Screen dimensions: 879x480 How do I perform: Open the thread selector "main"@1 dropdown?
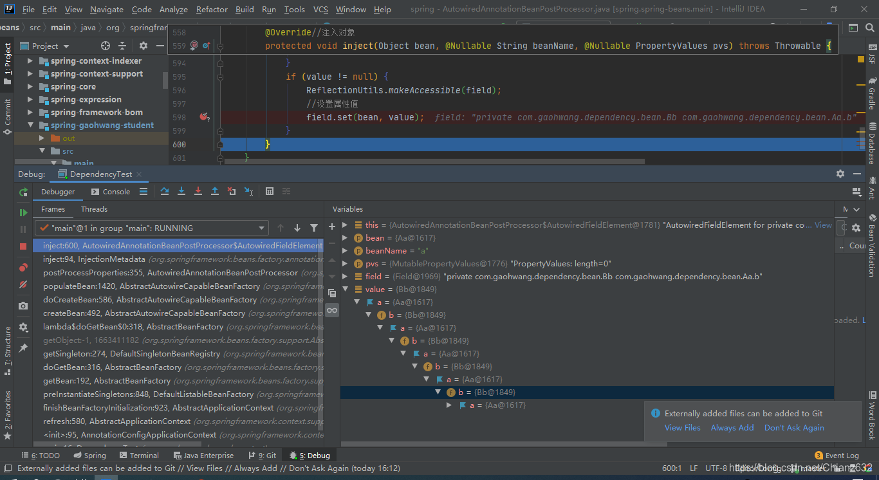click(x=152, y=228)
